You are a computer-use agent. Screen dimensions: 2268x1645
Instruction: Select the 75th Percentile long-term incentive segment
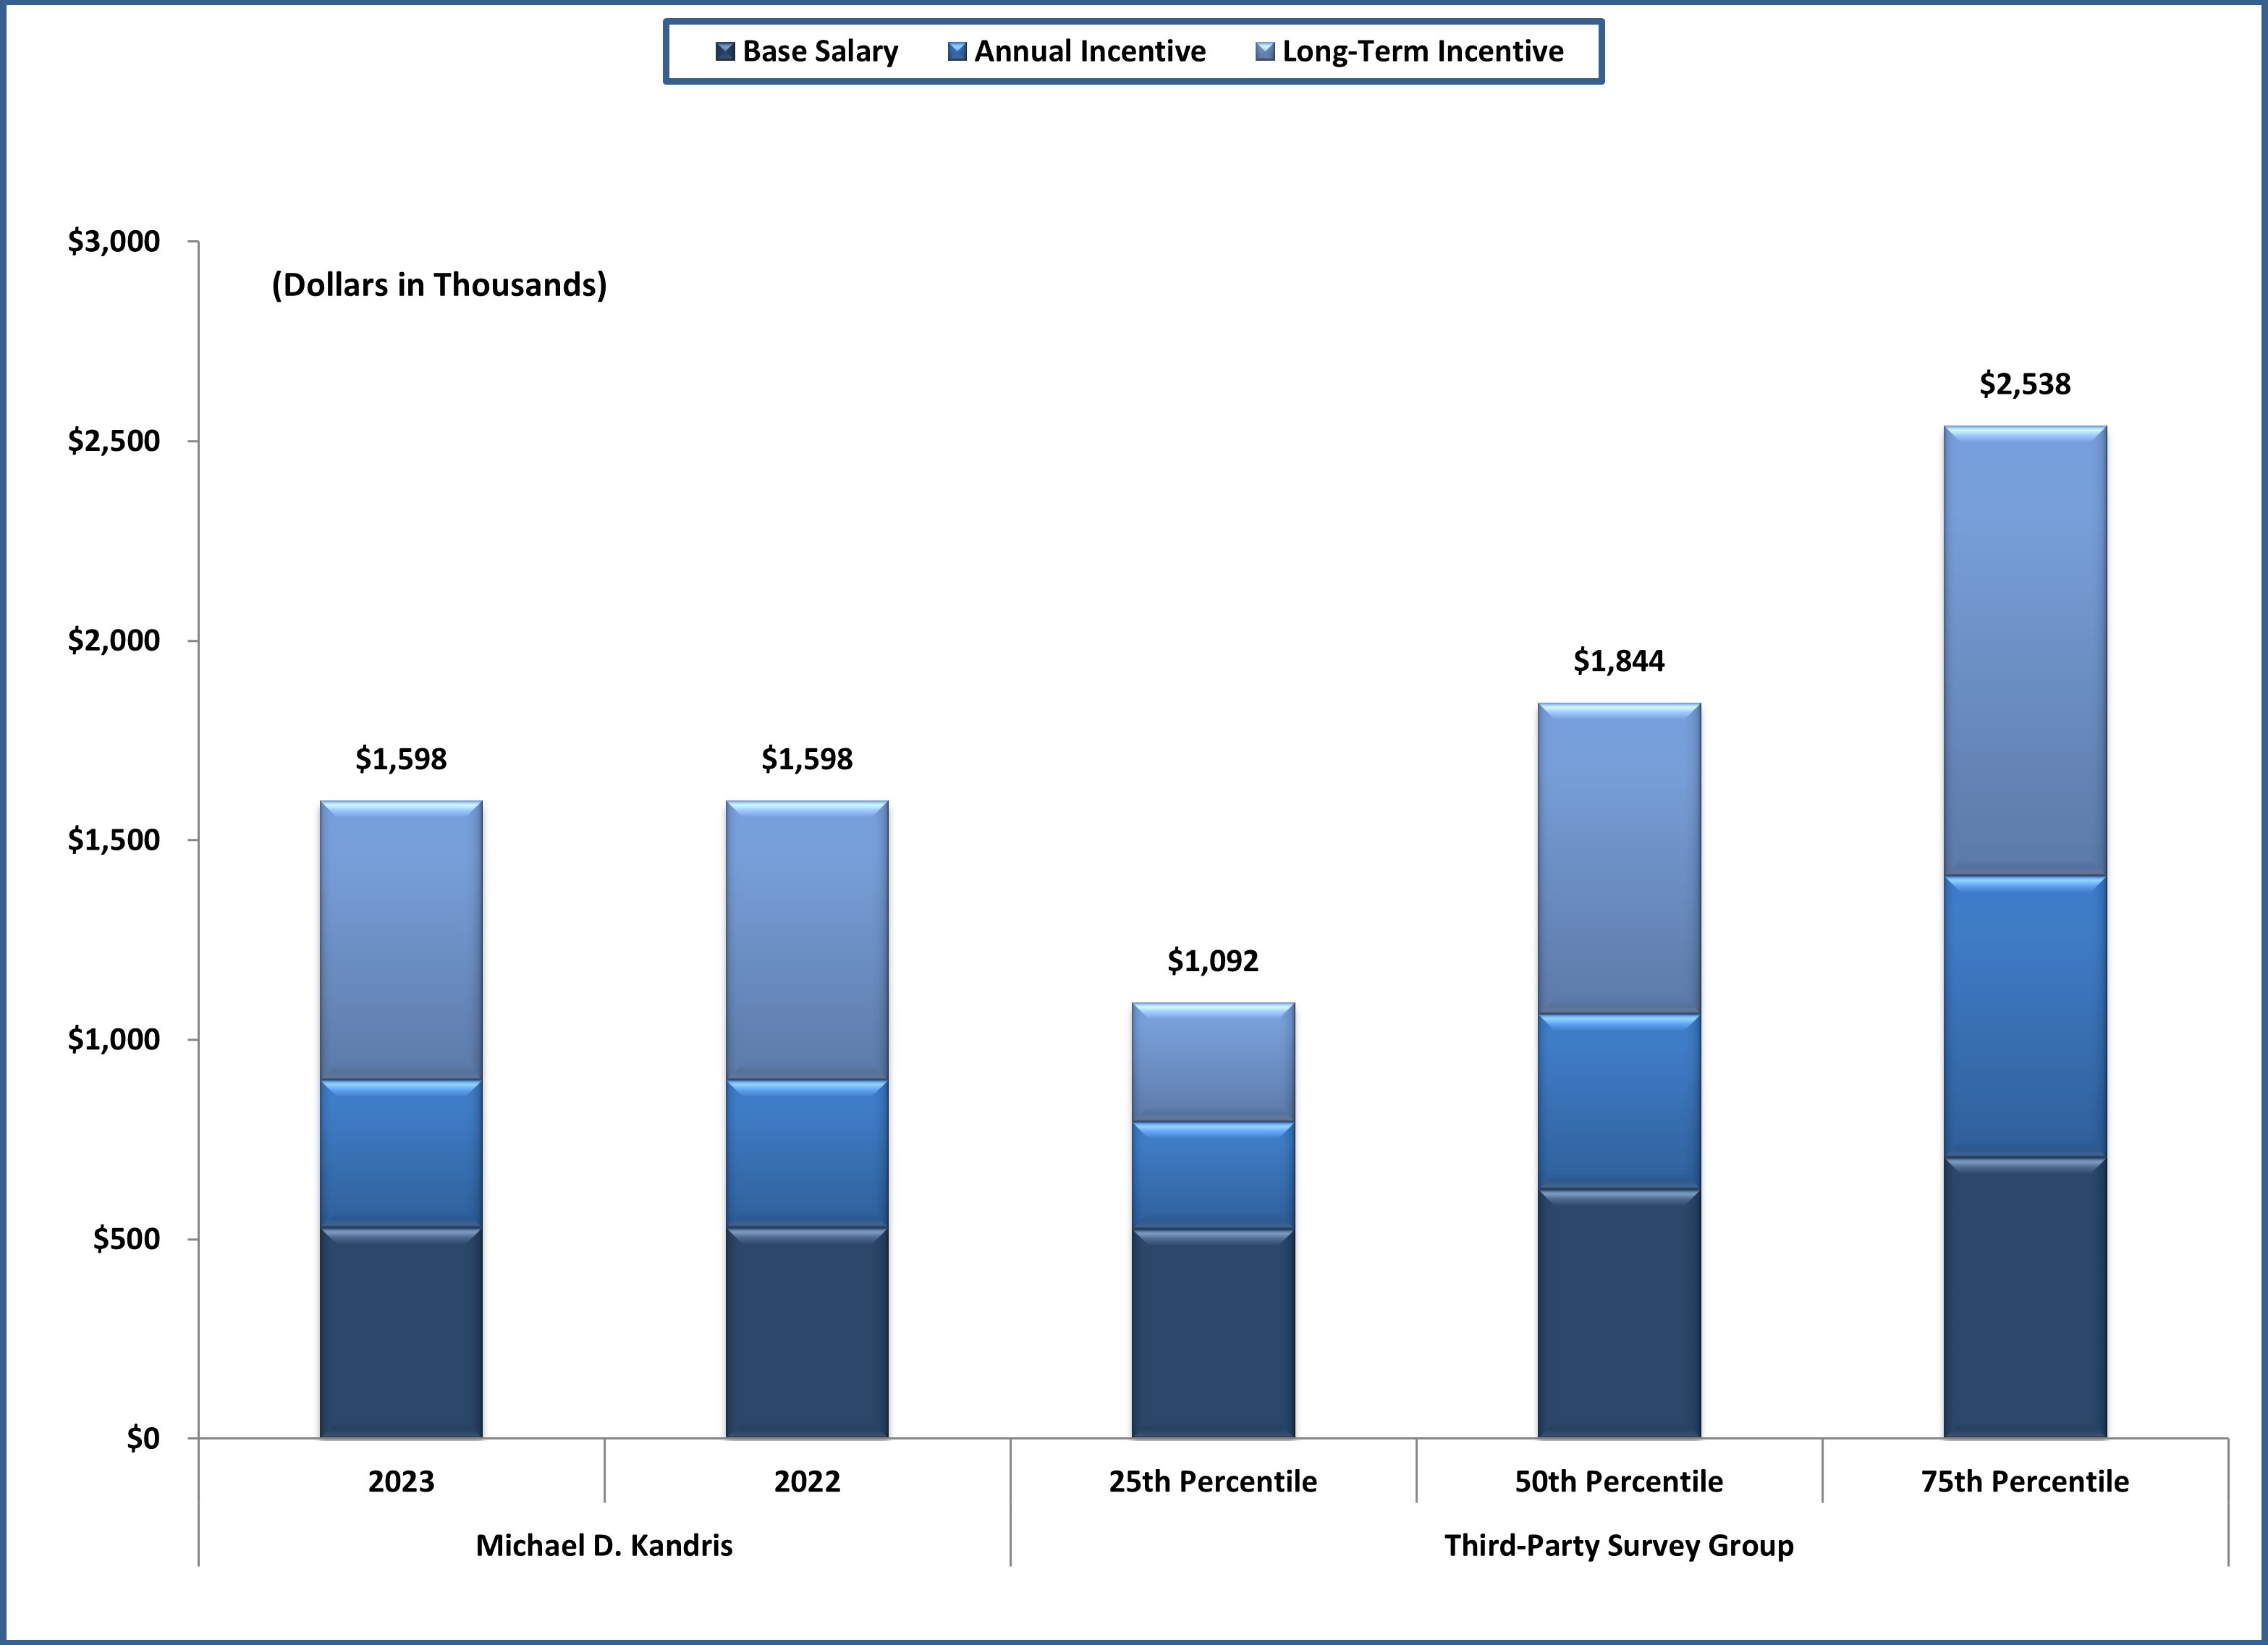point(2025,650)
